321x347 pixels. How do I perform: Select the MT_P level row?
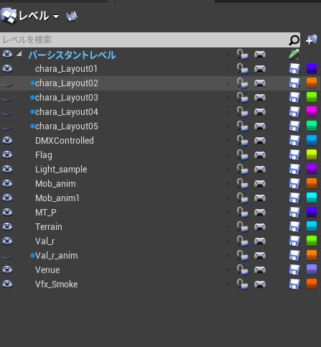[160, 213]
